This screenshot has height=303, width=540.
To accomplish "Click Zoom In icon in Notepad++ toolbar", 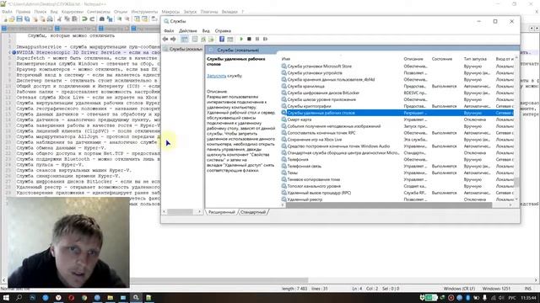I will pos(120,19).
